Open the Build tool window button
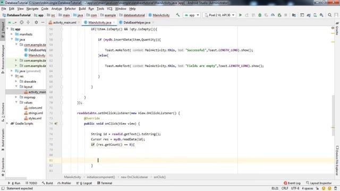This screenshot has height=191, width=340. tap(47, 183)
